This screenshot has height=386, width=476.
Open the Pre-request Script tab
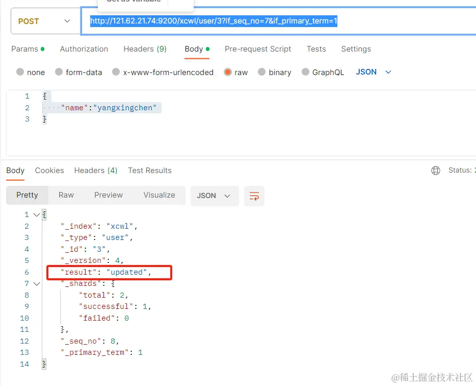click(x=258, y=49)
